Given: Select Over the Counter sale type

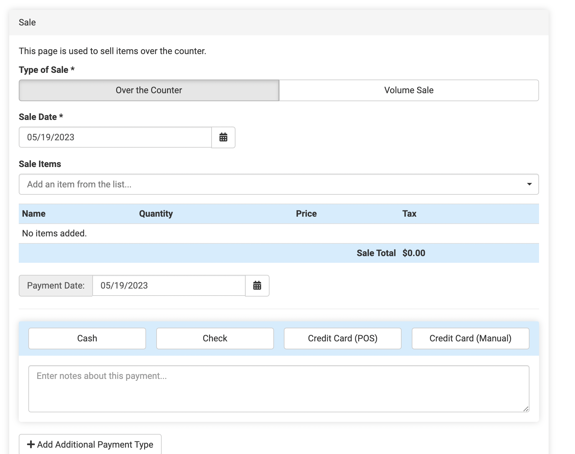Looking at the screenshot, I should 149,90.
